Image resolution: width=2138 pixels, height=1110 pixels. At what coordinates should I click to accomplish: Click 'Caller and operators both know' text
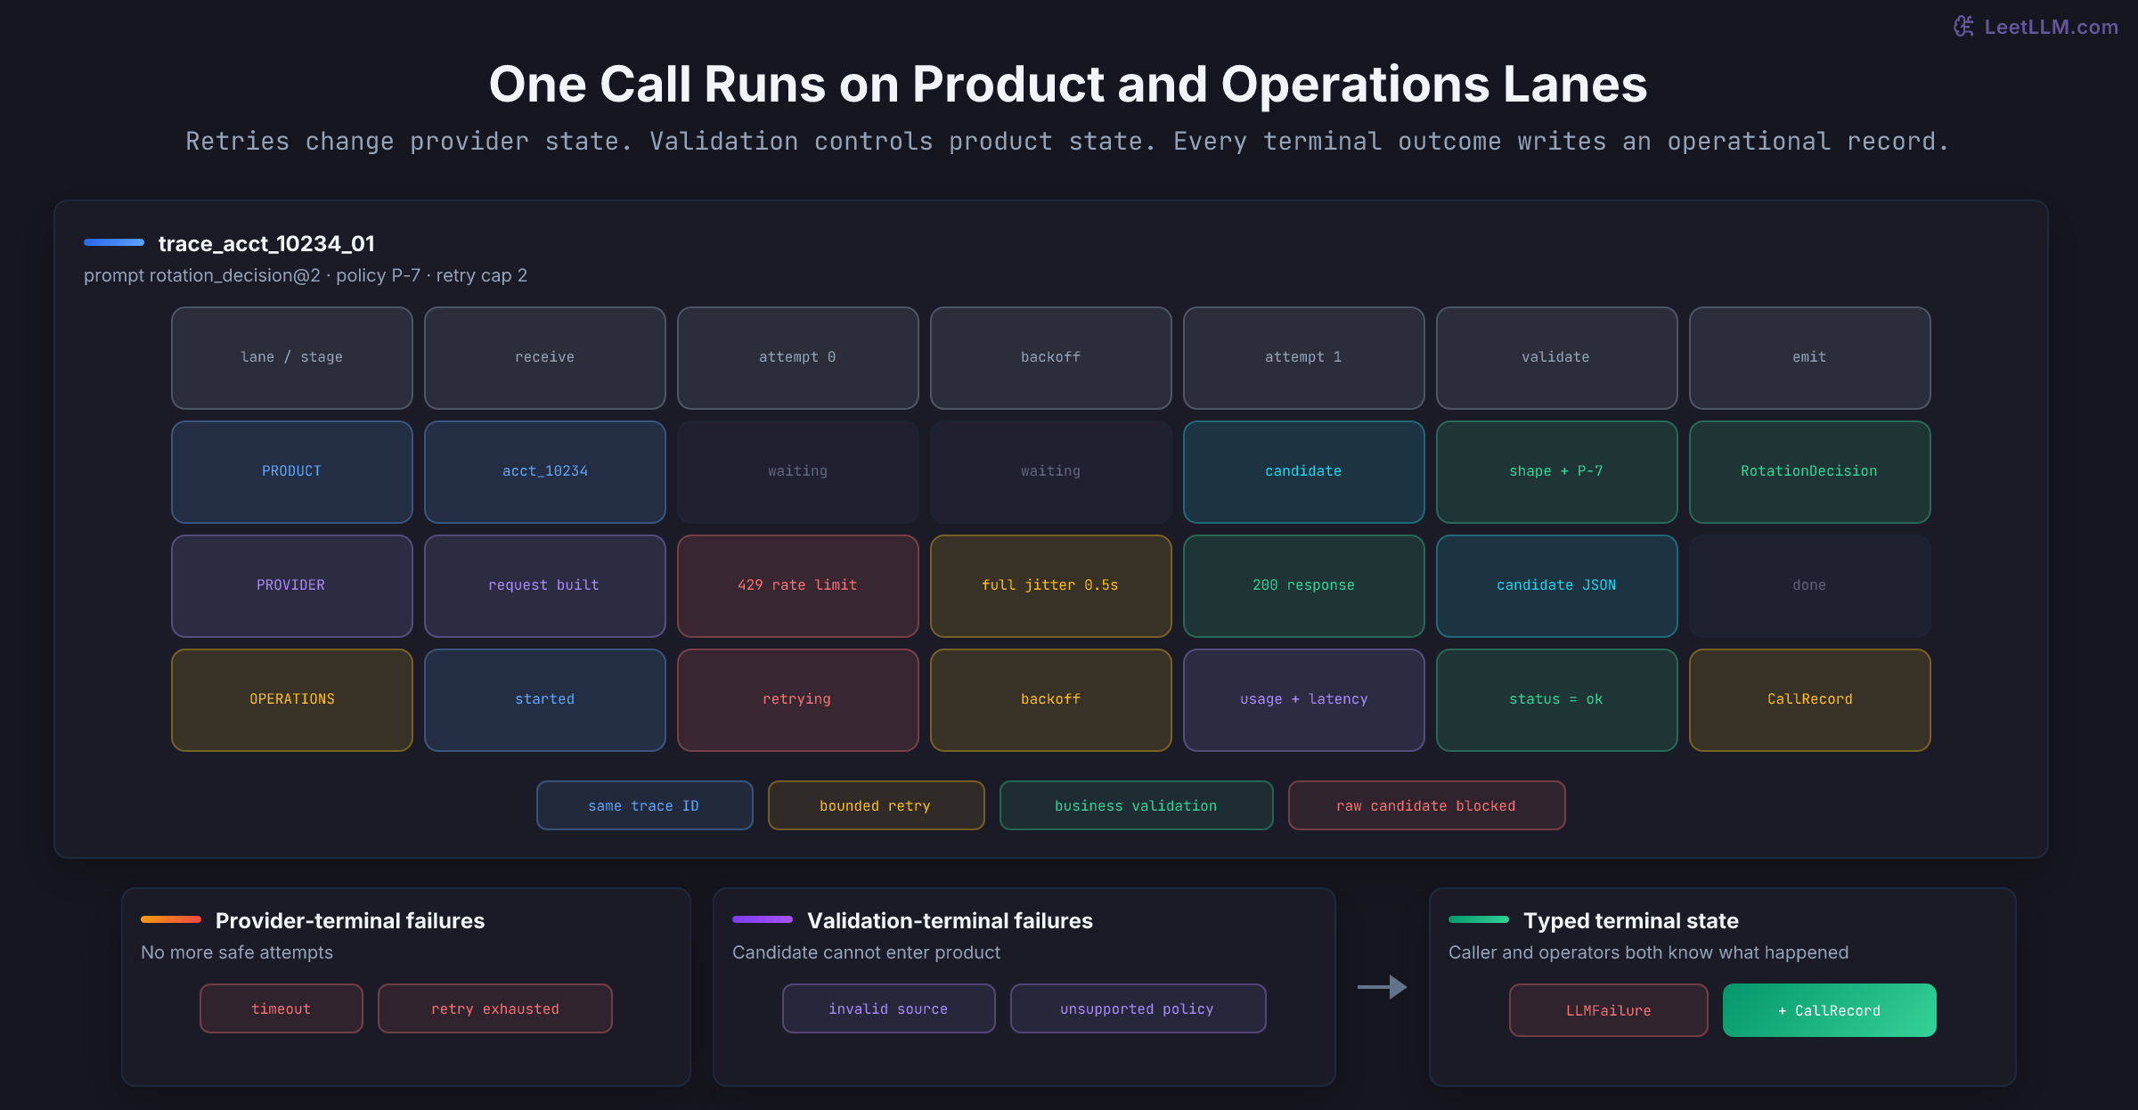click(x=1648, y=952)
